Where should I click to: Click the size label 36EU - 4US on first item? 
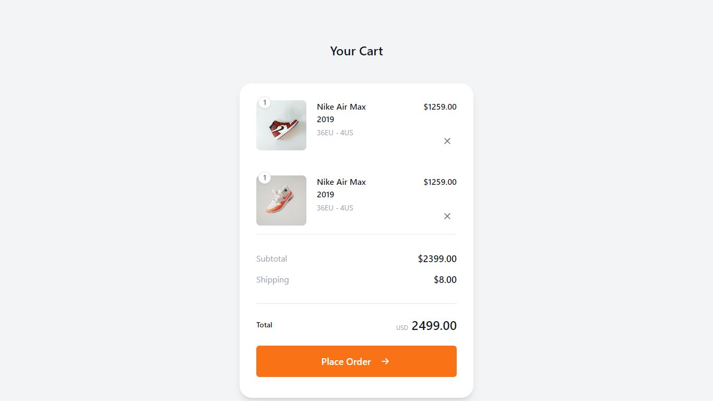pyautogui.click(x=335, y=133)
